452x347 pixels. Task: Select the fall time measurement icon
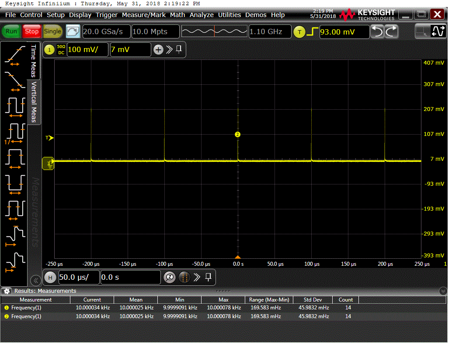click(15, 80)
